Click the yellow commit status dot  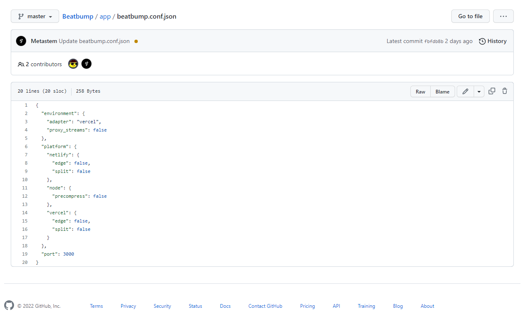click(136, 41)
